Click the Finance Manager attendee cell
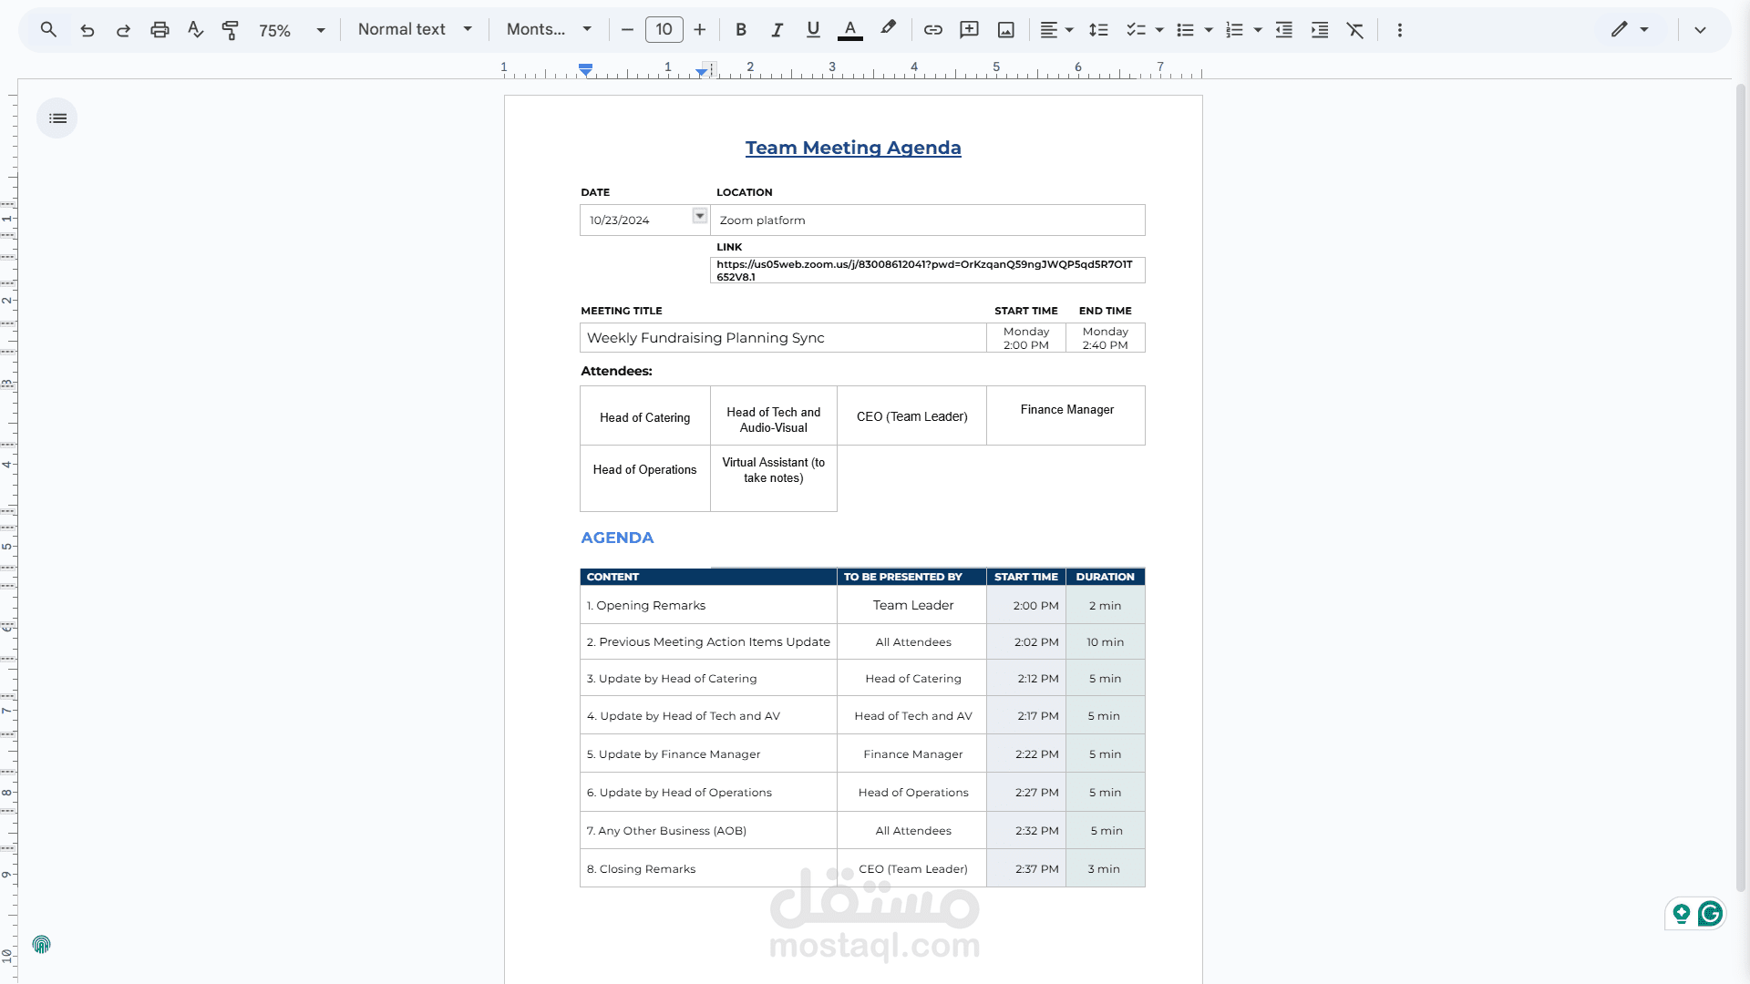Image resolution: width=1750 pixels, height=984 pixels. point(1066,415)
